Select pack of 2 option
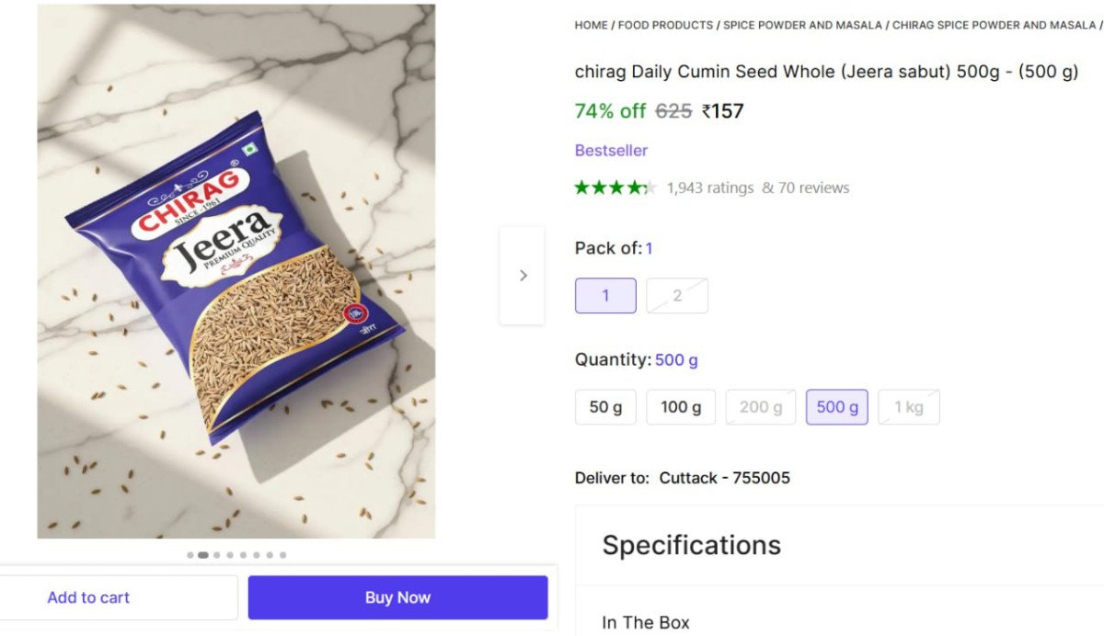1104x636 pixels. 677,296
